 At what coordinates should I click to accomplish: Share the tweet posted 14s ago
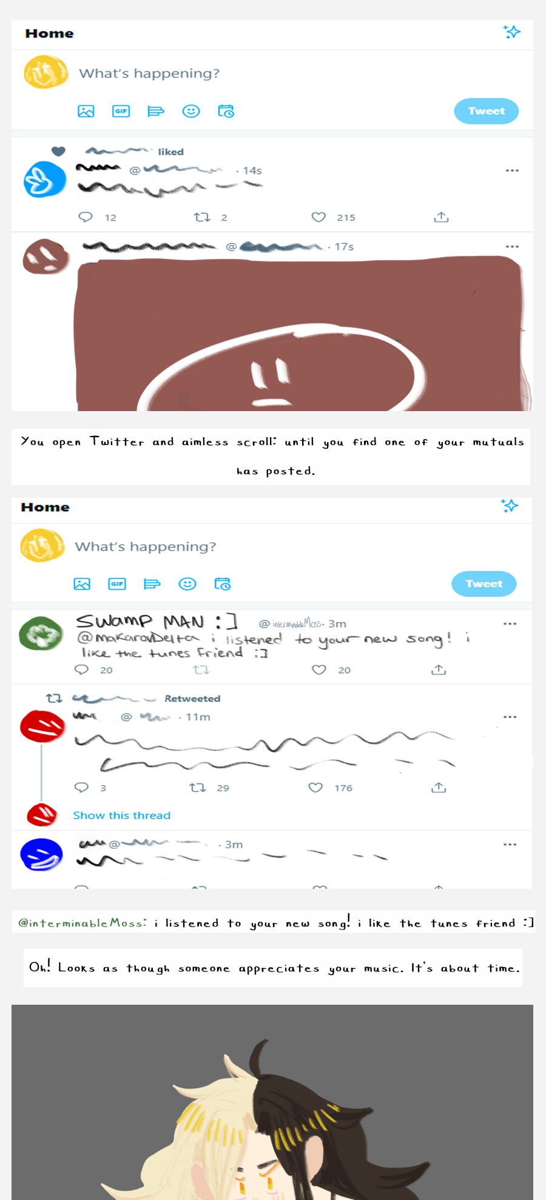tap(441, 217)
